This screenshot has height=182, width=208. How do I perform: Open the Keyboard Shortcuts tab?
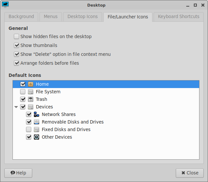tap(179, 17)
